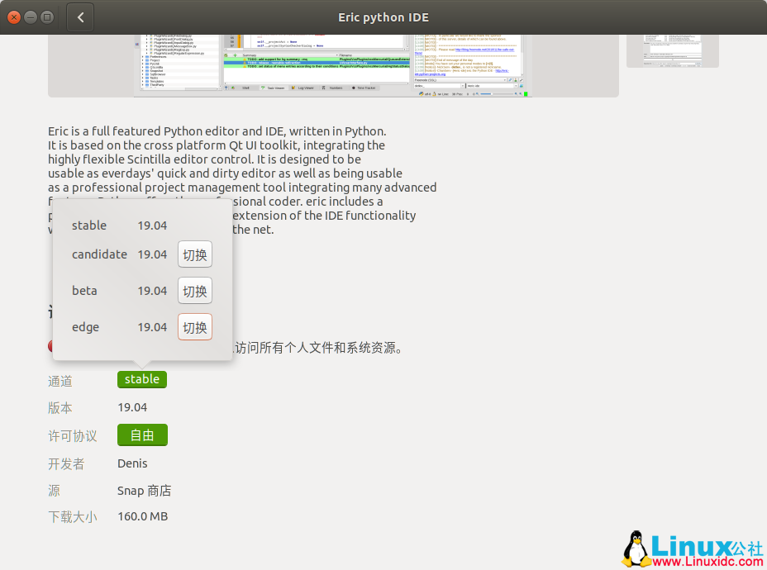Switch to the candidate channel
The image size is (767, 570).
point(195,254)
